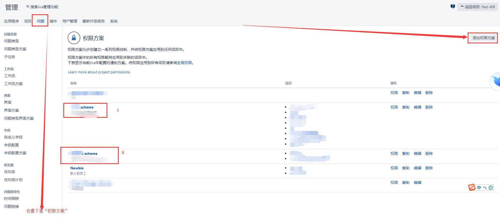Open 自定义字段 in the sidebar

click(x=13, y=137)
